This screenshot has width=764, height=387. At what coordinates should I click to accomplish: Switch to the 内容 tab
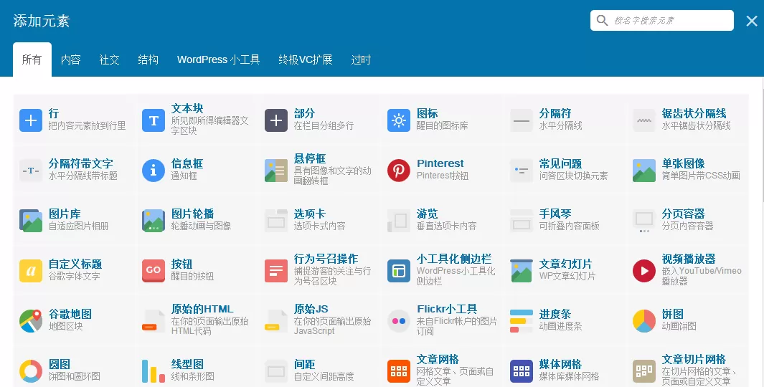[70, 60]
